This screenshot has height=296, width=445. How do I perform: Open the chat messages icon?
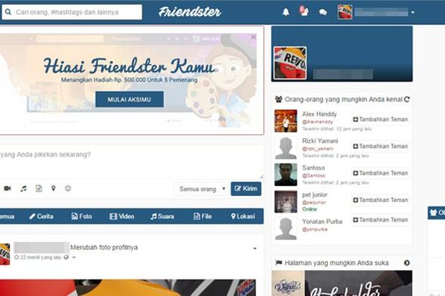pyautogui.click(x=323, y=12)
